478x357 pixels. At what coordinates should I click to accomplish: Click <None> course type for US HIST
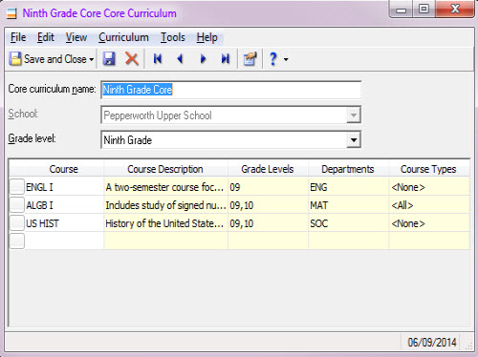point(429,223)
